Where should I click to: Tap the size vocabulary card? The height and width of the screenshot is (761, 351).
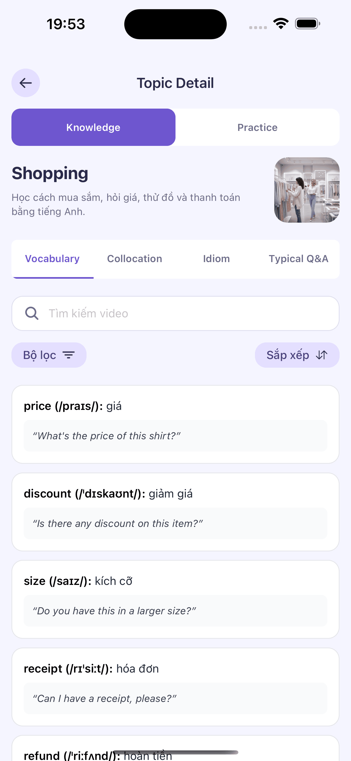coord(175,599)
